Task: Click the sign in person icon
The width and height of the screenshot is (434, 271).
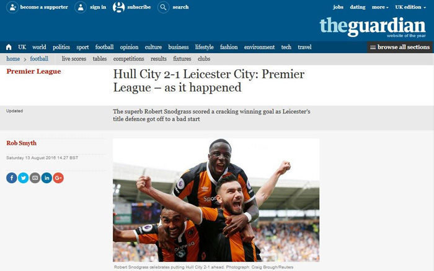Action: 81,7
